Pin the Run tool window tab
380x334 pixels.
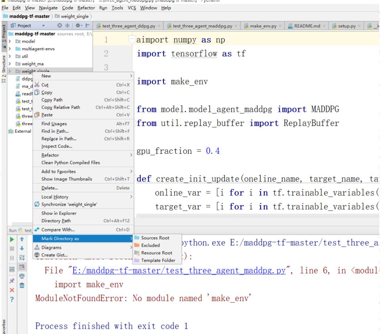[11, 280]
